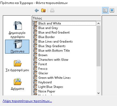Go up one folder level
The image size is (117, 106).
coord(43,10)
